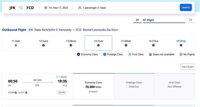The height and width of the screenshot is (107, 200).
Task: Click the Korean Air logo beside KE931
Action: (26, 92)
